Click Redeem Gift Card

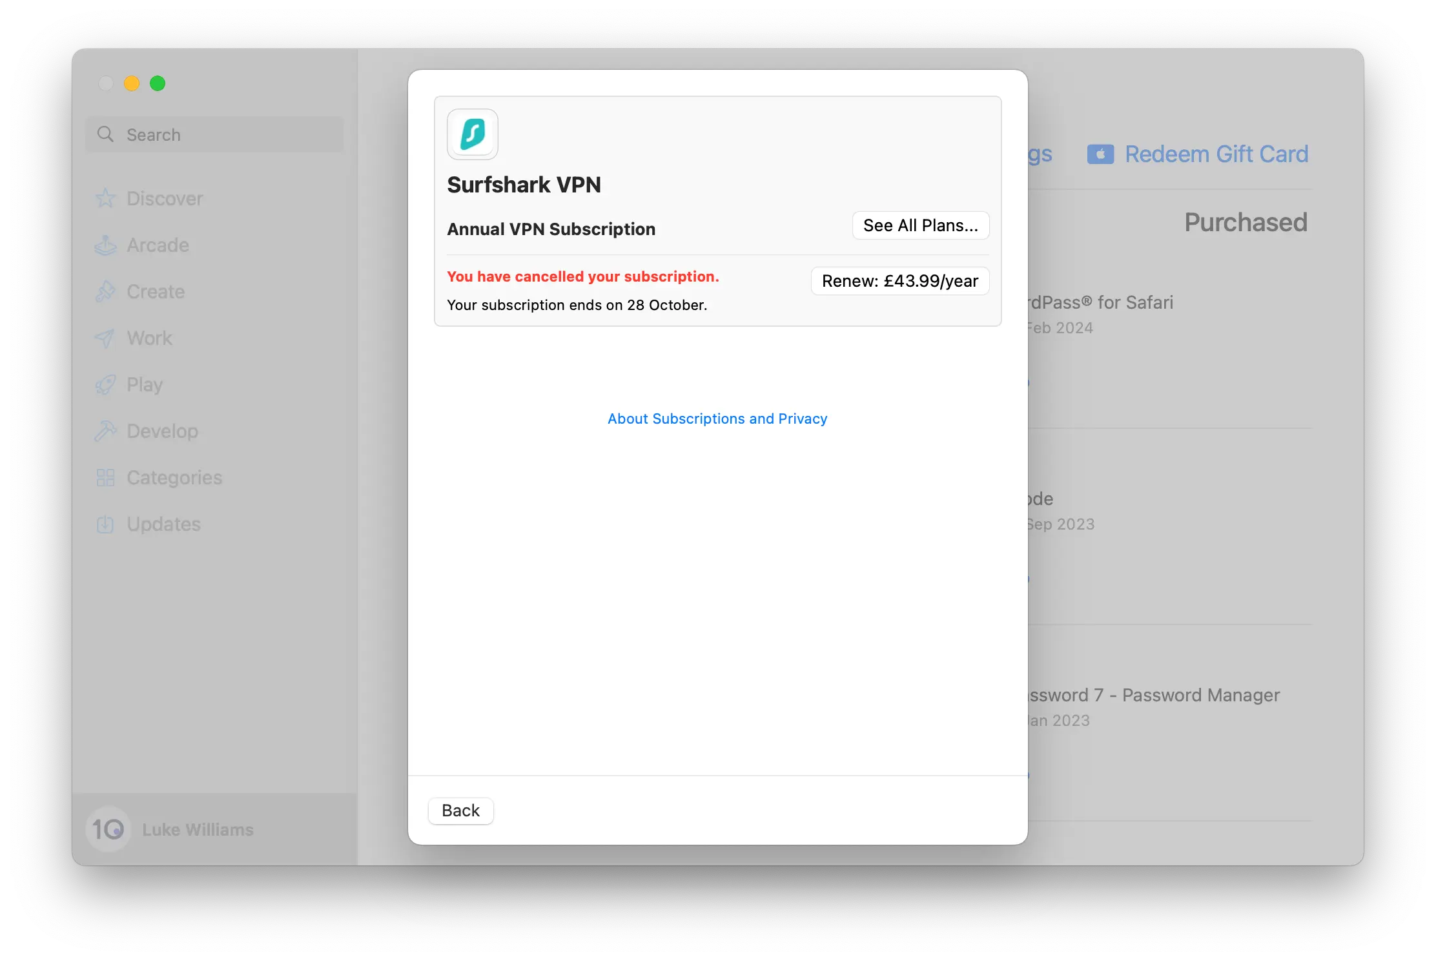(1216, 154)
